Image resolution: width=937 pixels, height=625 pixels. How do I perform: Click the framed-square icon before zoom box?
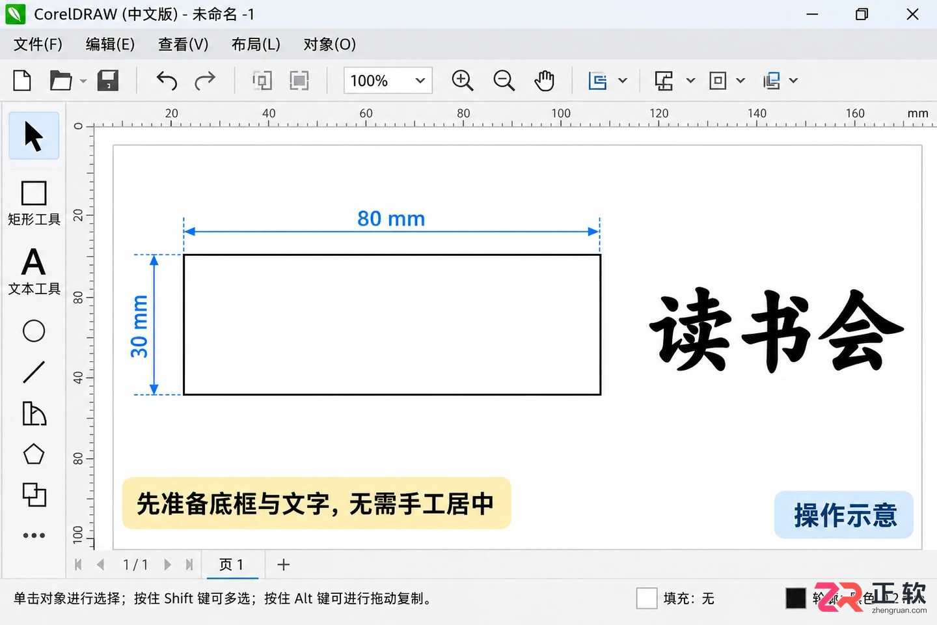coord(299,81)
